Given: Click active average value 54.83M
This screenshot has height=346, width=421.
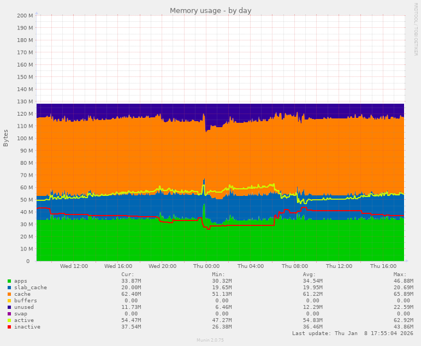Looking at the screenshot, I should pos(312,320).
